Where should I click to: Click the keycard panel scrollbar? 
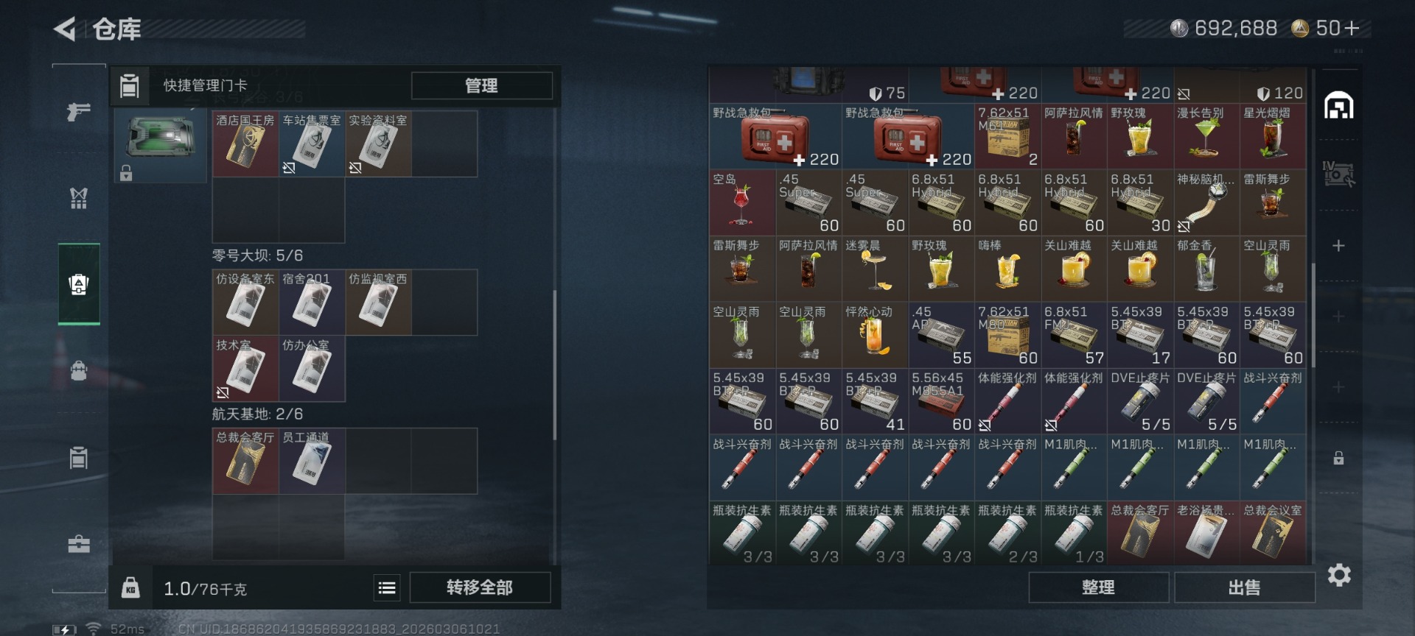[555, 364]
